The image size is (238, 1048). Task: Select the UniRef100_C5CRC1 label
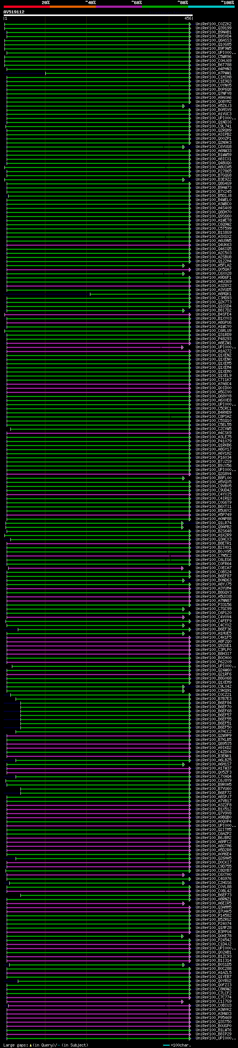click(213, 409)
